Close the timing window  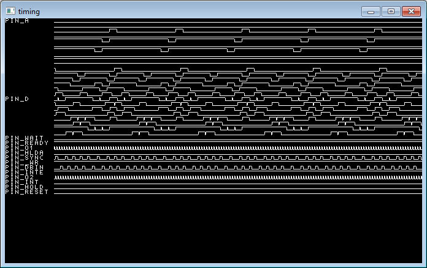[x=411, y=12]
